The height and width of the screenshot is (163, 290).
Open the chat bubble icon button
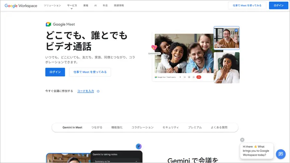[281, 154]
